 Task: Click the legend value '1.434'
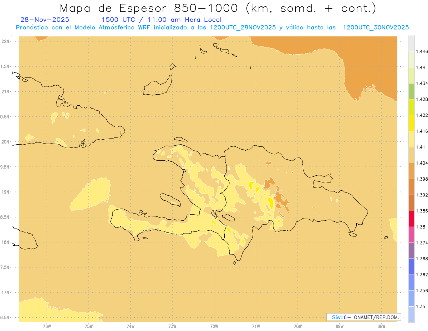tap(422, 83)
